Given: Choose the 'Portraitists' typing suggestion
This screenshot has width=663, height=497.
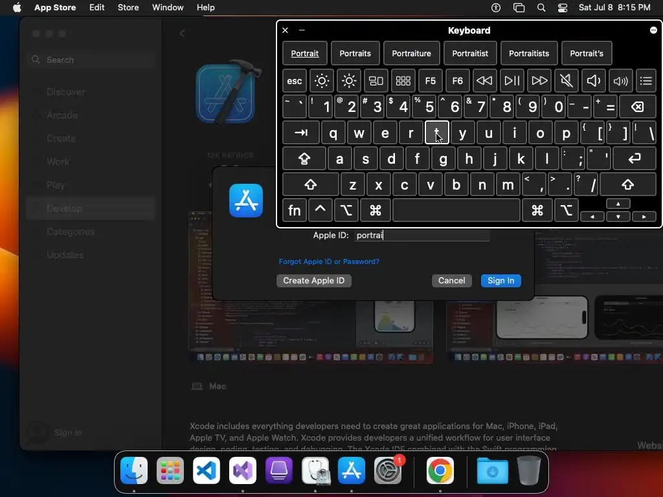Looking at the screenshot, I should (x=529, y=54).
